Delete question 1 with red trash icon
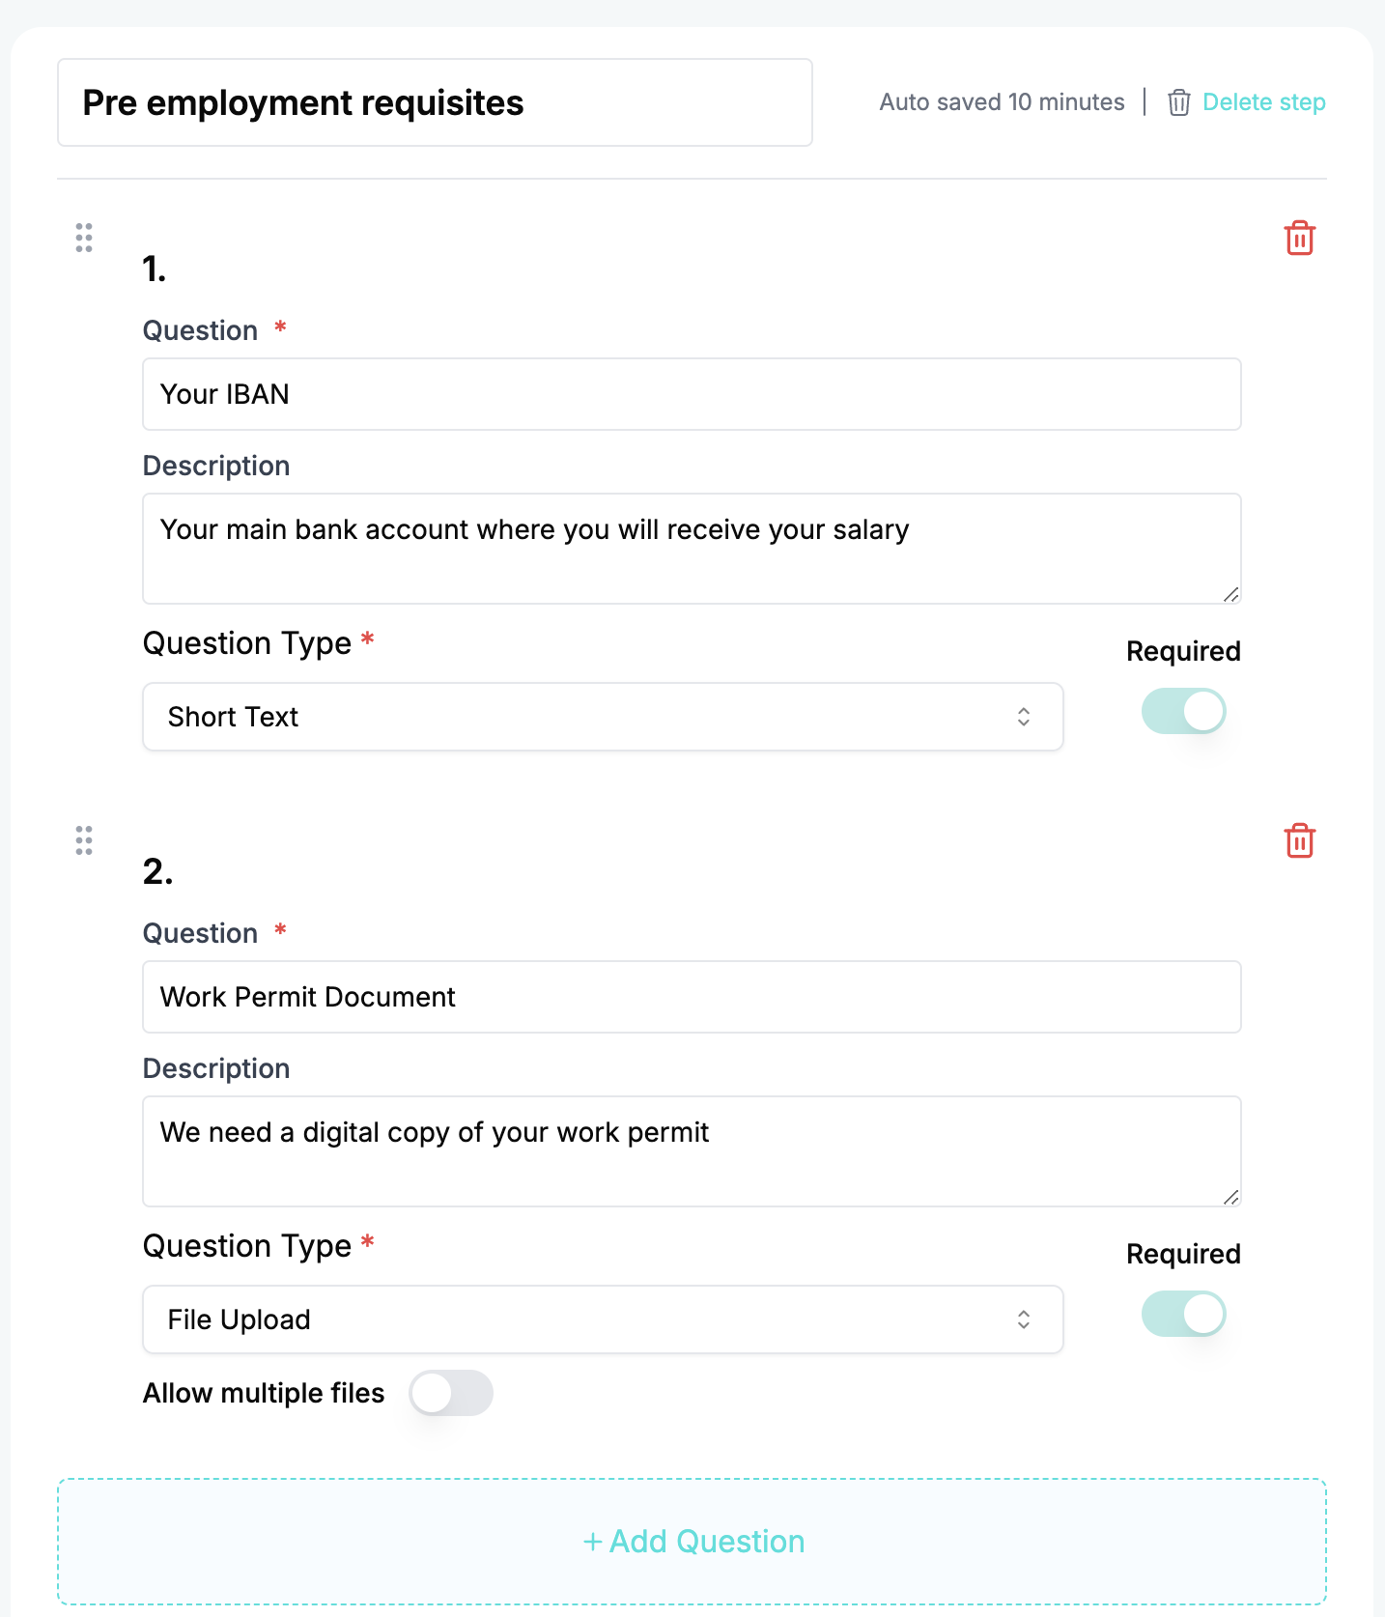Screen dimensions: 1385x1617 1299,238
